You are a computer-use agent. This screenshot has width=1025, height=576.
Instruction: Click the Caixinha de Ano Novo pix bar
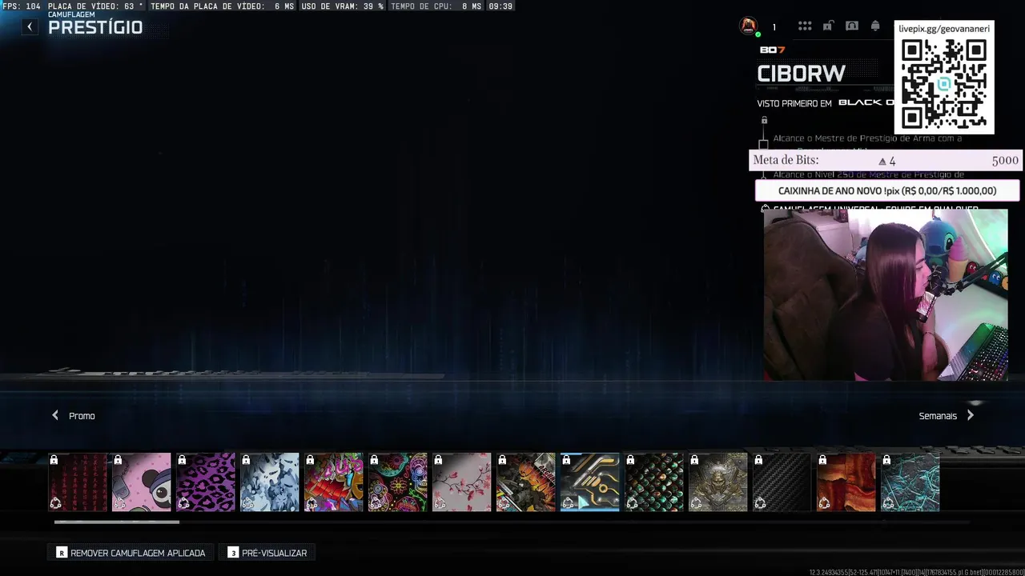[887, 191]
